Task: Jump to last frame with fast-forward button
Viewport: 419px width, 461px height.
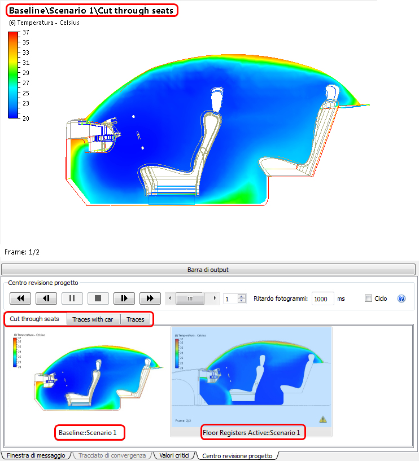Action: [150, 298]
